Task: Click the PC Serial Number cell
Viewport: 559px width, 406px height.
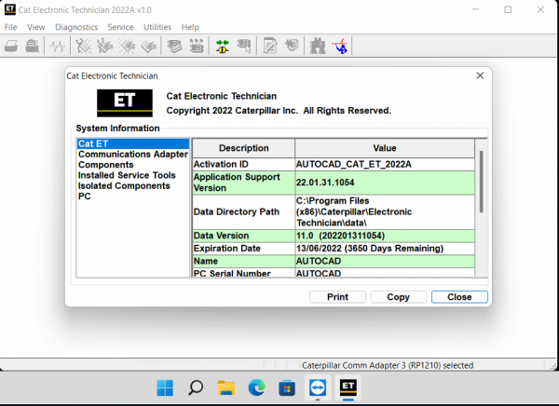Action: point(244,273)
